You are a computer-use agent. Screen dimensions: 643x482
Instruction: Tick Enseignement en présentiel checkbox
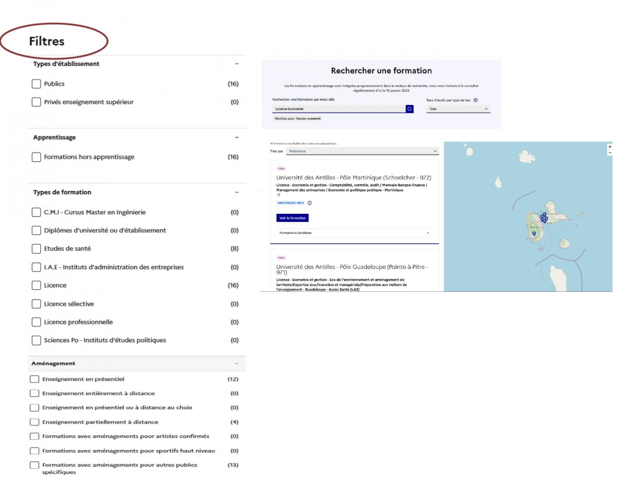[34, 379]
